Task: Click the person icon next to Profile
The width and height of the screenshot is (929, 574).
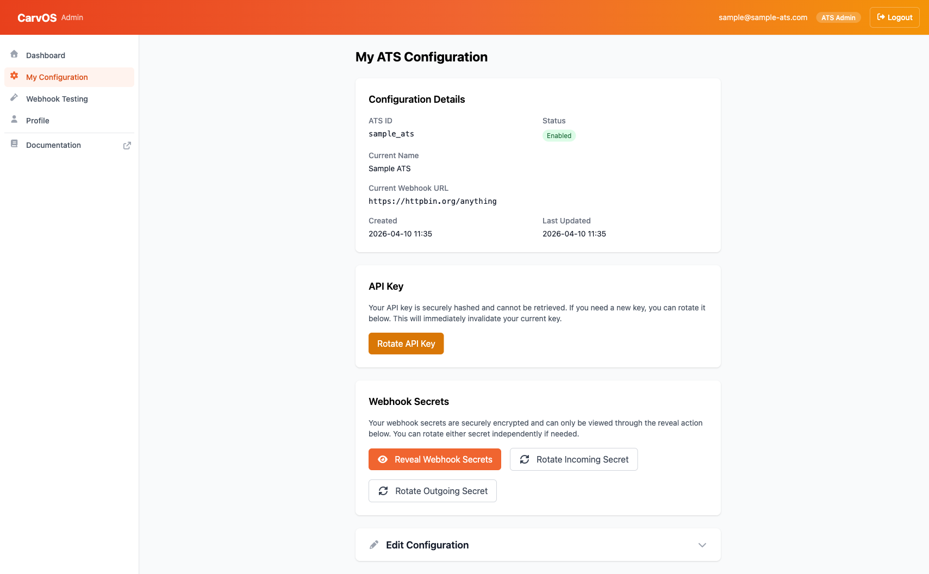Action: click(x=14, y=120)
